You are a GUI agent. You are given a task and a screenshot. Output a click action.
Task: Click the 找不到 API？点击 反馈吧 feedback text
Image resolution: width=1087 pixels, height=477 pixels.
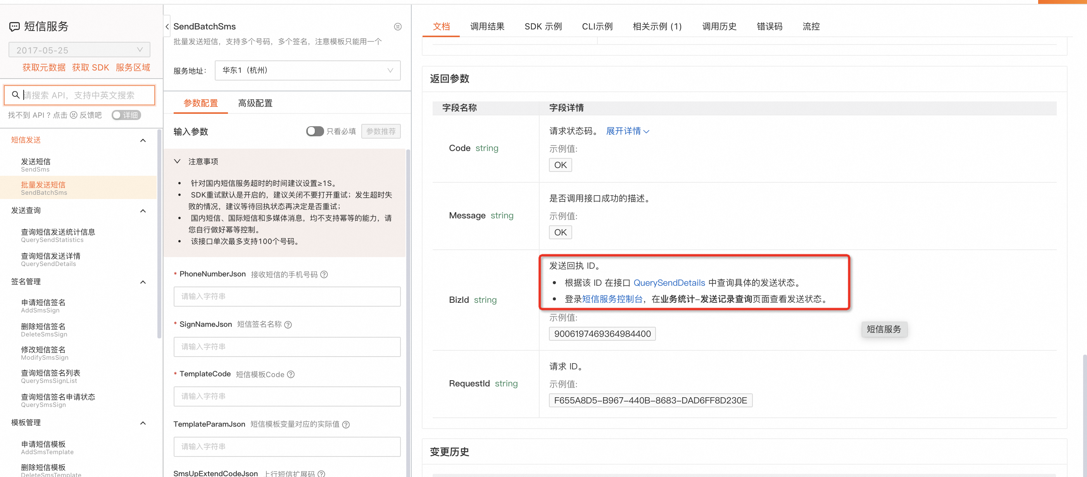pos(55,115)
